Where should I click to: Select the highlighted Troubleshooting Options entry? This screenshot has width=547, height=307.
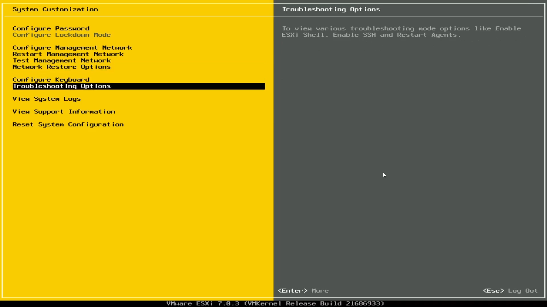point(62,86)
